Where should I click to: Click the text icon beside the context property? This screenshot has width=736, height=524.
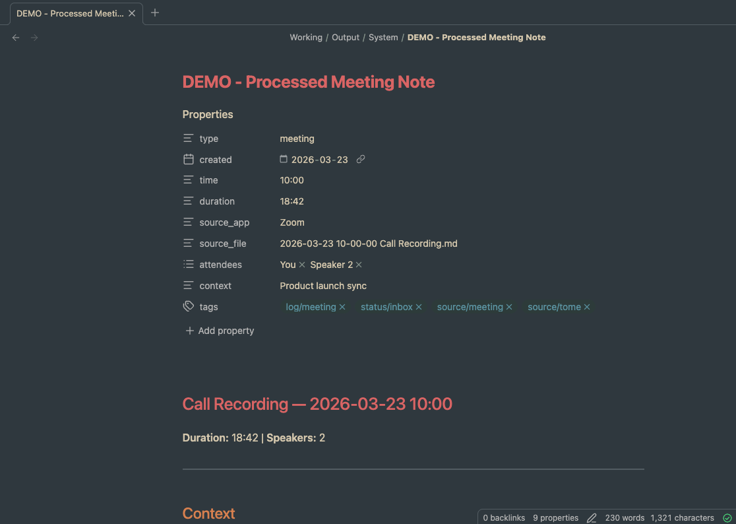click(189, 285)
